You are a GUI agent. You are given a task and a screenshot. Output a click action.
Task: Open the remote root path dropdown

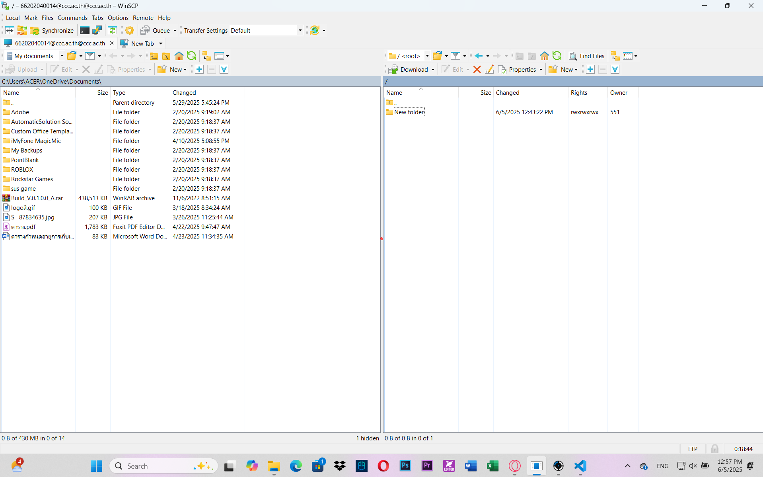click(x=409, y=56)
